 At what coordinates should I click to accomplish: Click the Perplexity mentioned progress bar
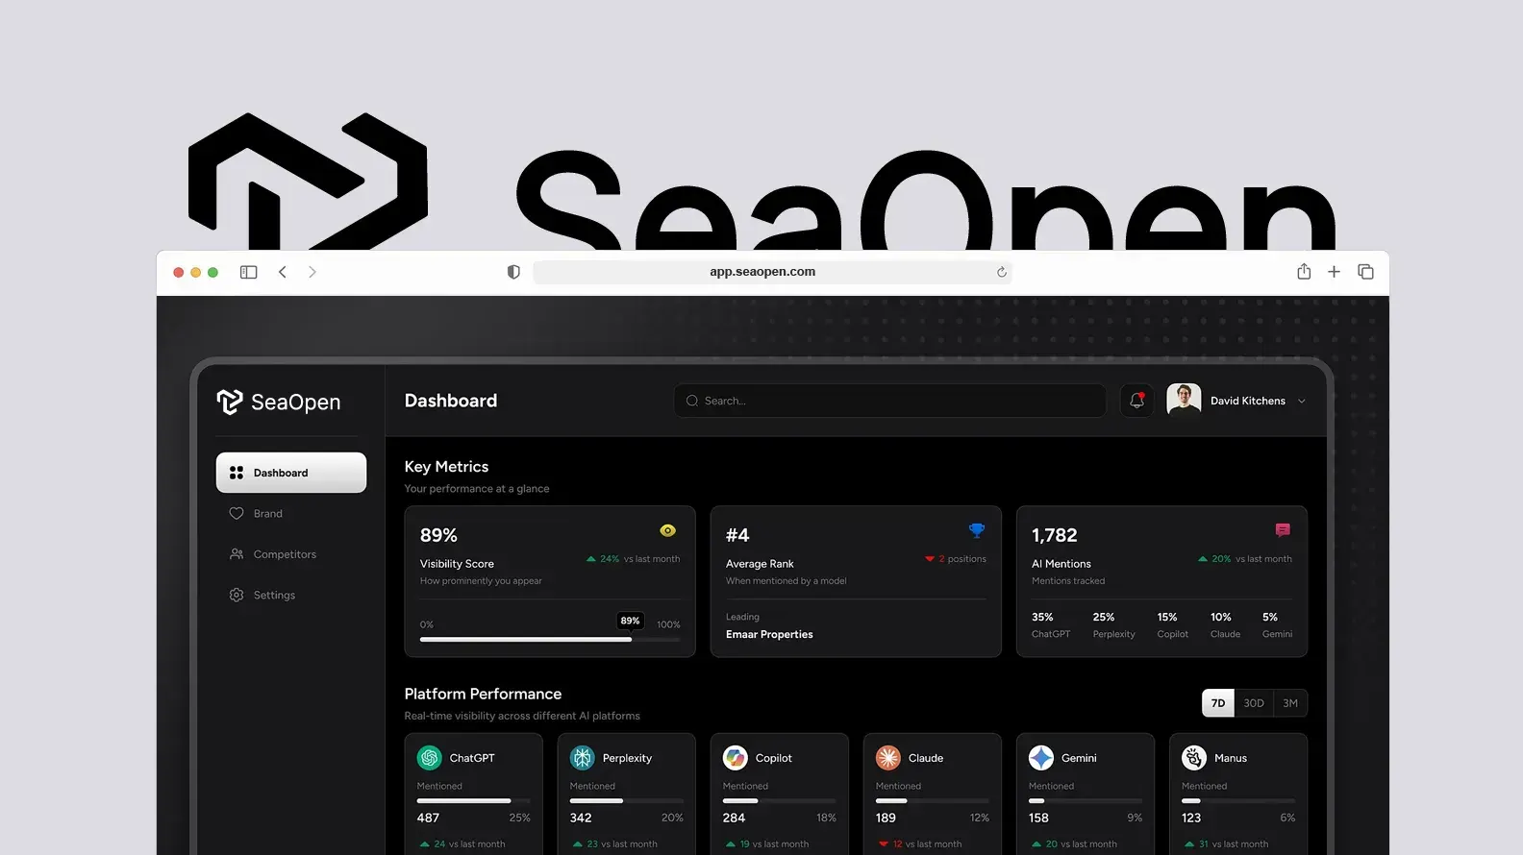(x=627, y=800)
